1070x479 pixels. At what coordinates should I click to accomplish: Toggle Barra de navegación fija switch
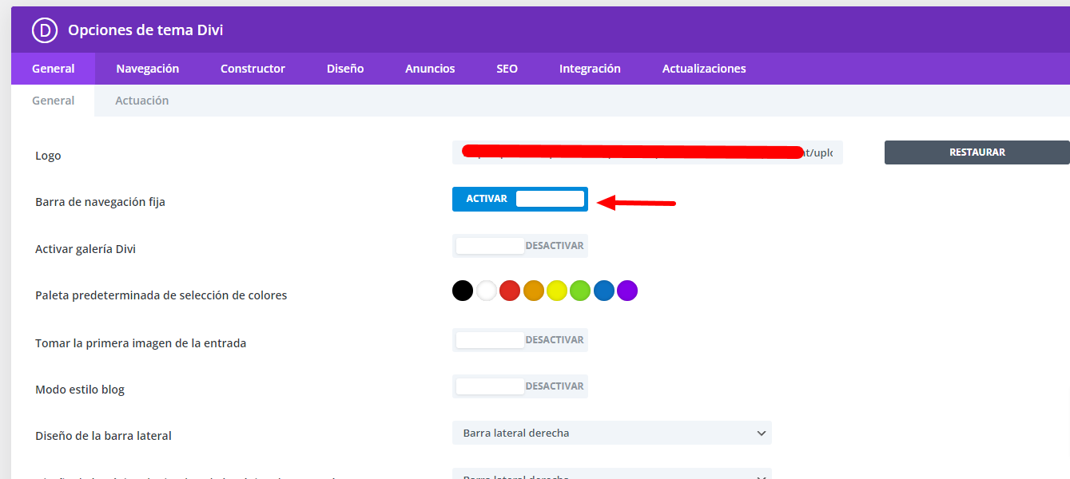pos(520,199)
